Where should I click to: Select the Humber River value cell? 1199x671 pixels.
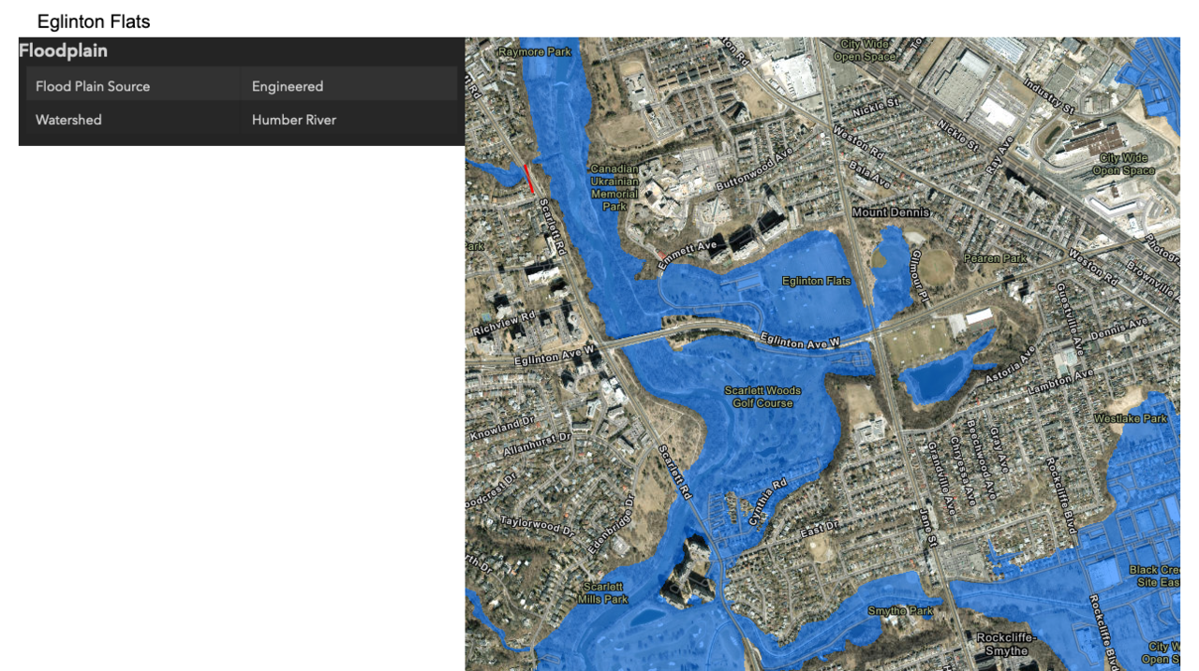click(294, 120)
